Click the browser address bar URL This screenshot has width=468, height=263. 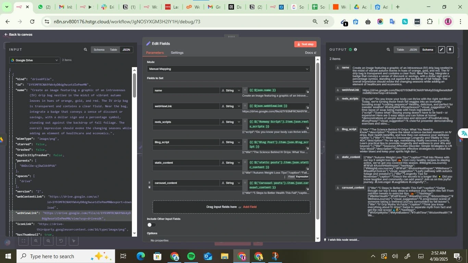pyautogui.click(x=127, y=22)
